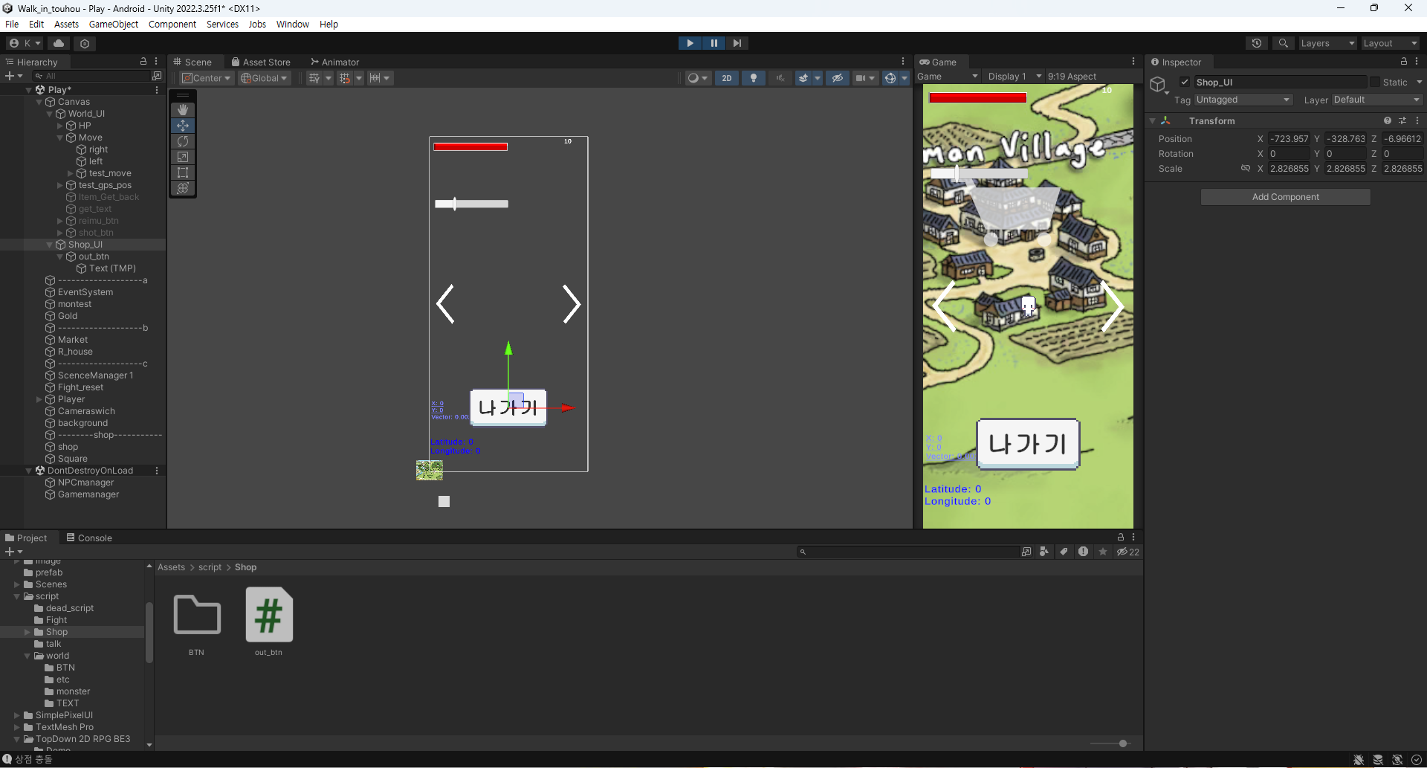This screenshot has width=1427, height=768.
Task: Click the Add Component button
Action: pos(1285,197)
